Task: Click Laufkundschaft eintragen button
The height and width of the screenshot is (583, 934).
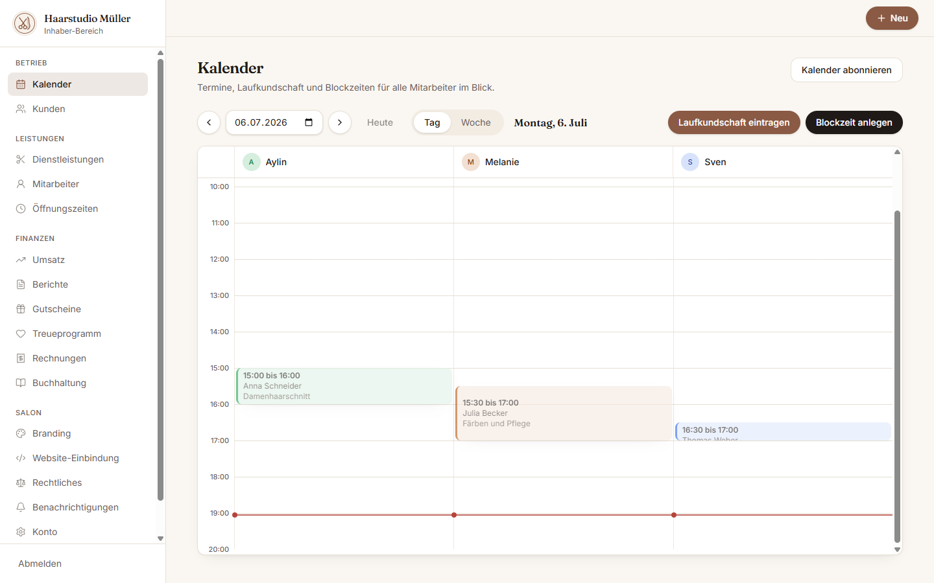Action: coord(734,122)
